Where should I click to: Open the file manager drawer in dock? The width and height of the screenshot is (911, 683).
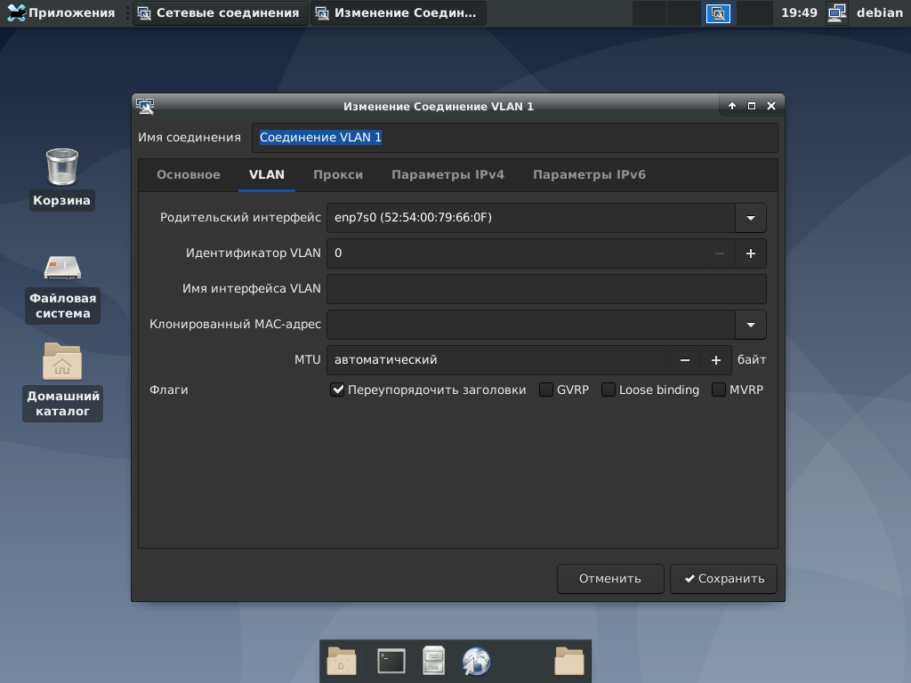tap(433, 661)
